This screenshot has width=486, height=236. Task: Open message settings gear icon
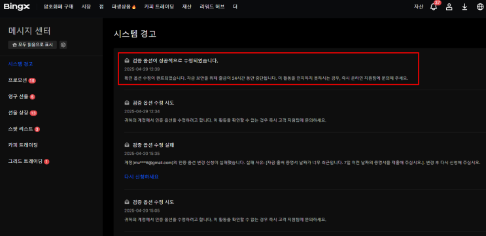coord(63,45)
